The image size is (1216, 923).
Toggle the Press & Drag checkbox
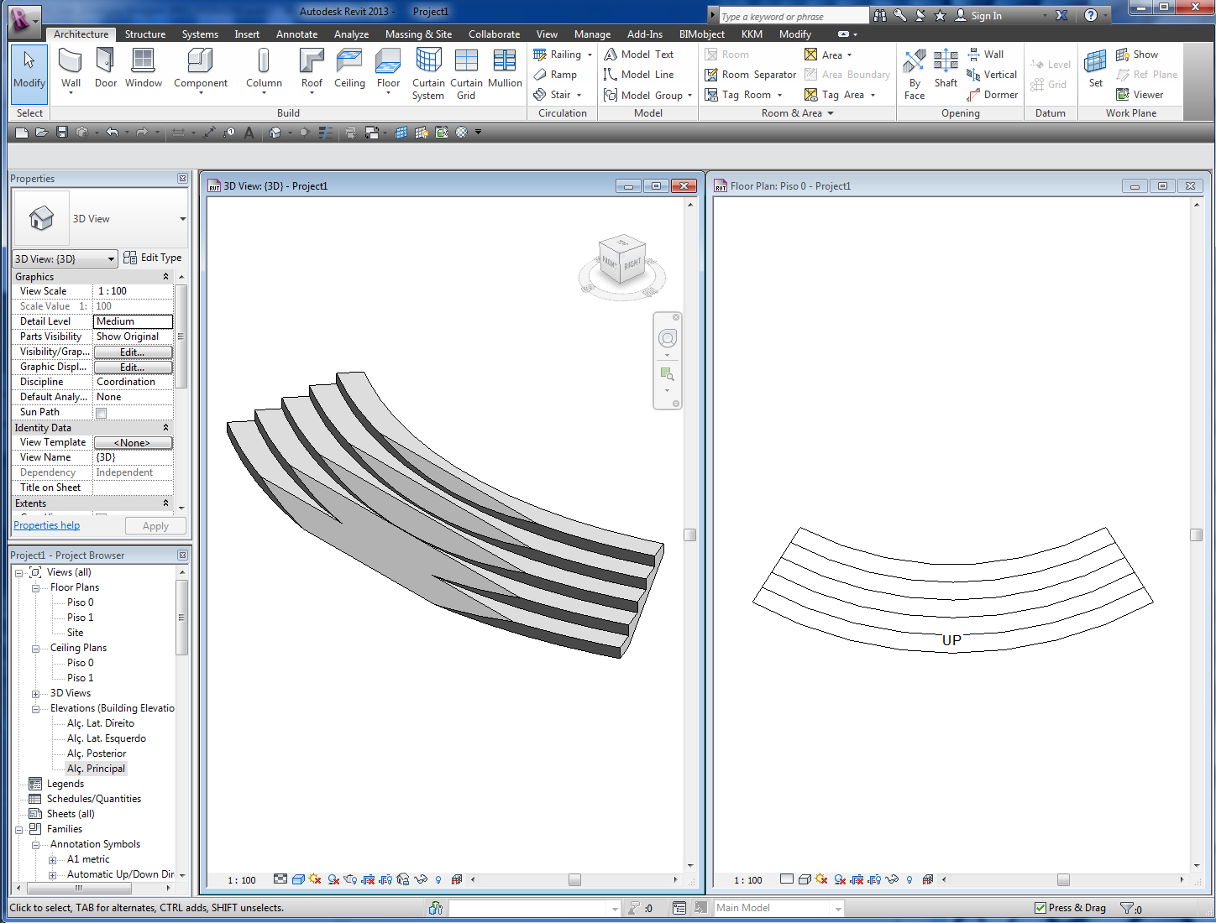[1041, 908]
